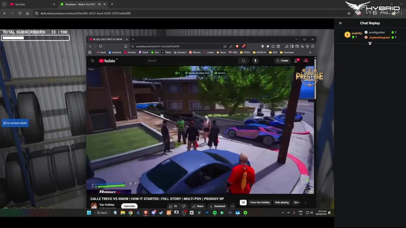Viewport: 406px width, 228px height.
Task: Expand the TOOLS bookmark folder
Action: click(245, 52)
